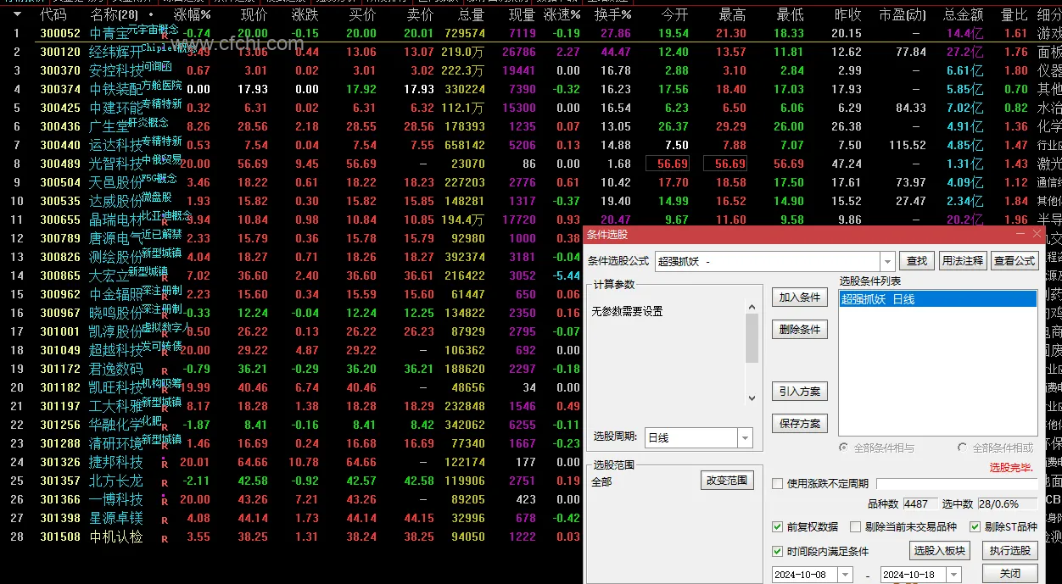Click the red R marker on row 北方长龙
The image size is (1062, 584).
[x=165, y=482]
